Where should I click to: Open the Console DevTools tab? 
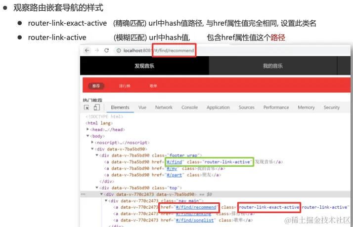pyautogui.click(x=189, y=108)
